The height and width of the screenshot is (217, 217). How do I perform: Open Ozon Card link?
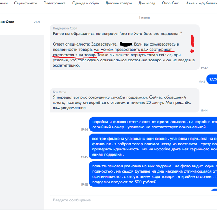(x=170, y=3)
